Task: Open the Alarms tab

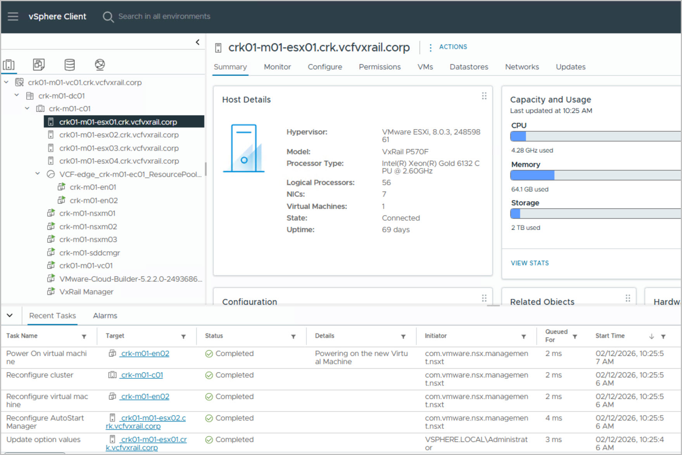Action: [x=105, y=316]
